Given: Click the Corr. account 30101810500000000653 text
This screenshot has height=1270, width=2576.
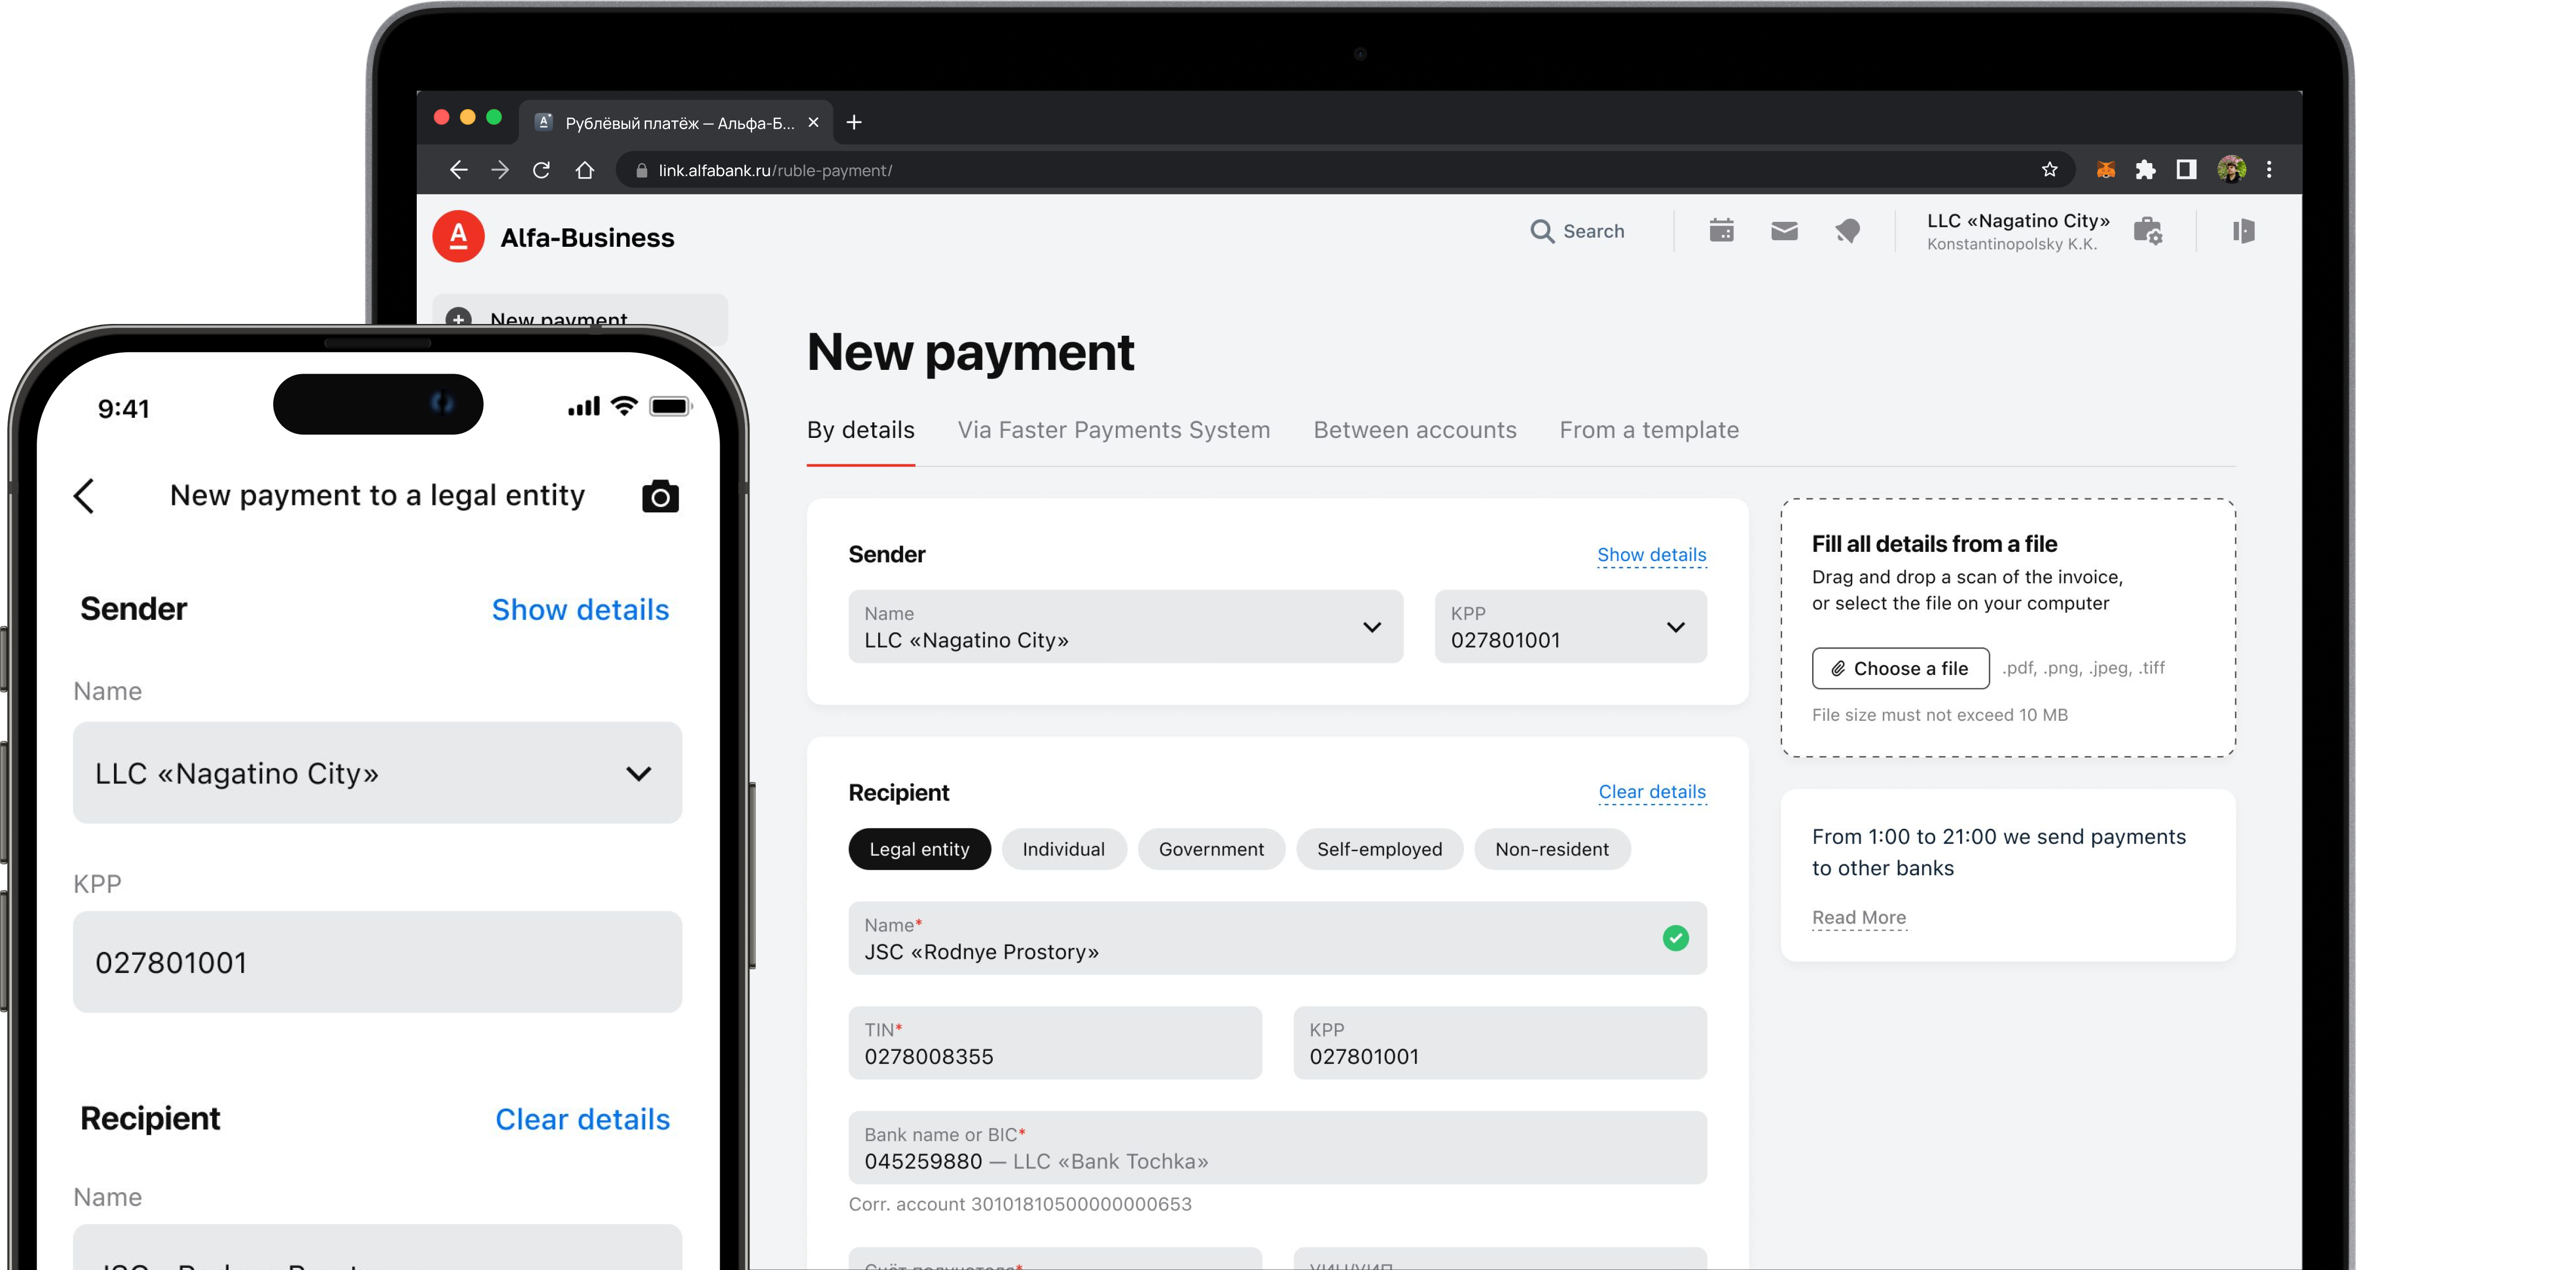Looking at the screenshot, I should tap(1020, 1204).
